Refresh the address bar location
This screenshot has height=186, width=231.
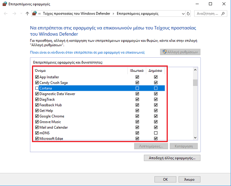pos(188,14)
